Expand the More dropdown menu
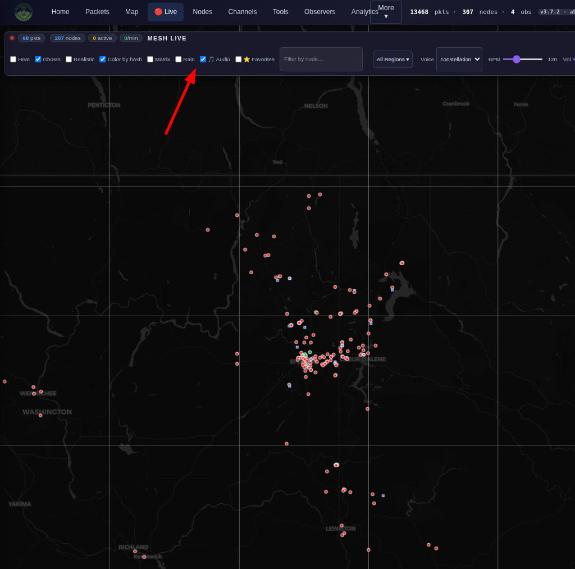Image resolution: width=575 pixels, height=569 pixels. pos(386,12)
